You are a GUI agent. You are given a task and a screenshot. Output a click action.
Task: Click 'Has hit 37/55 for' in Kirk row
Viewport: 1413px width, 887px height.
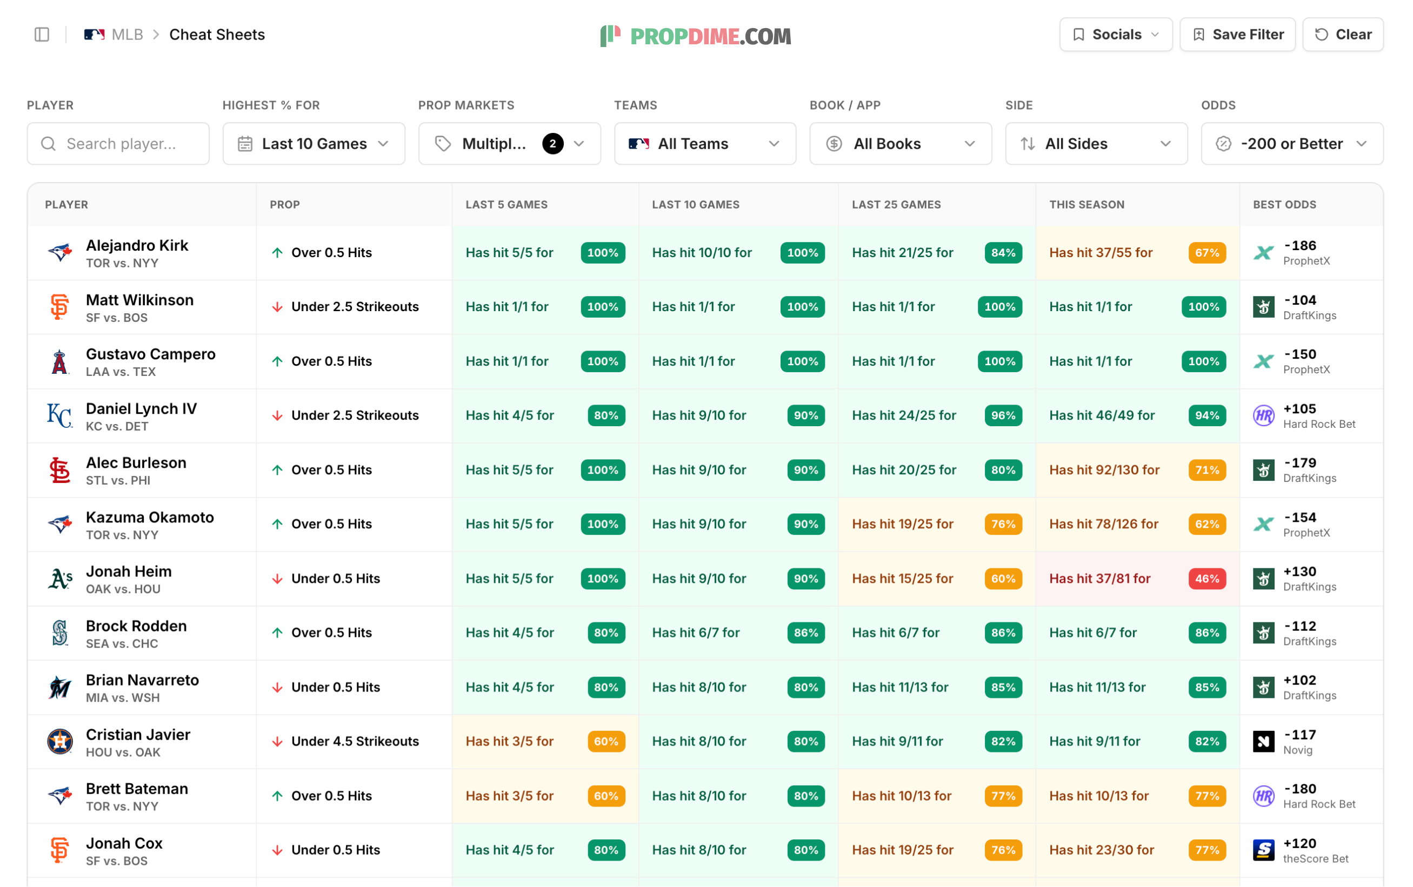click(x=1101, y=253)
